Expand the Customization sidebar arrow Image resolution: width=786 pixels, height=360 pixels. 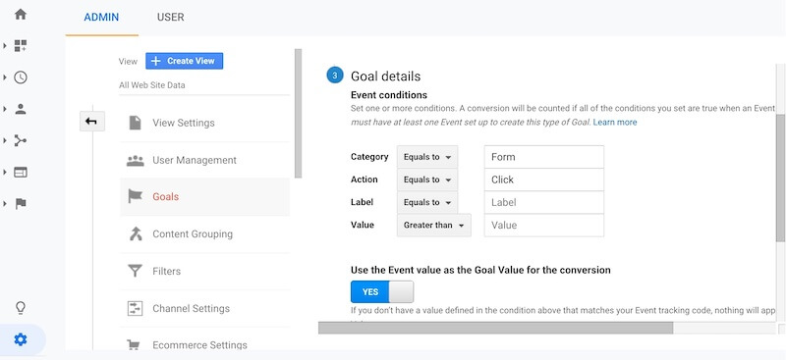coord(5,46)
